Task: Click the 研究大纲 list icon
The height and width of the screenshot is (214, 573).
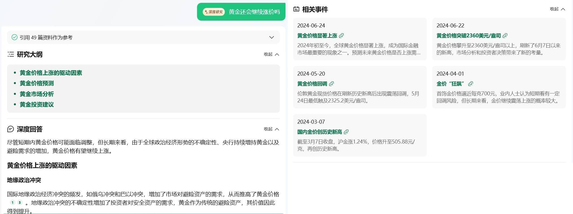Action: [11, 54]
